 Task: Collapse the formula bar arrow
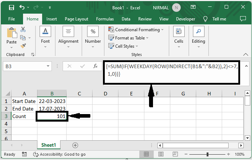[246, 66]
